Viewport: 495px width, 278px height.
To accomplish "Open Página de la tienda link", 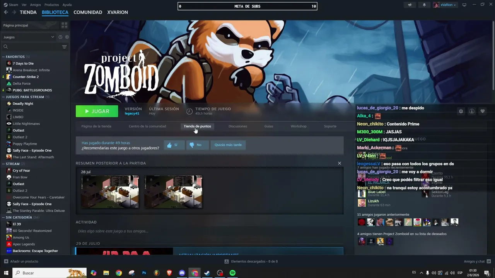I will point(96,126).
